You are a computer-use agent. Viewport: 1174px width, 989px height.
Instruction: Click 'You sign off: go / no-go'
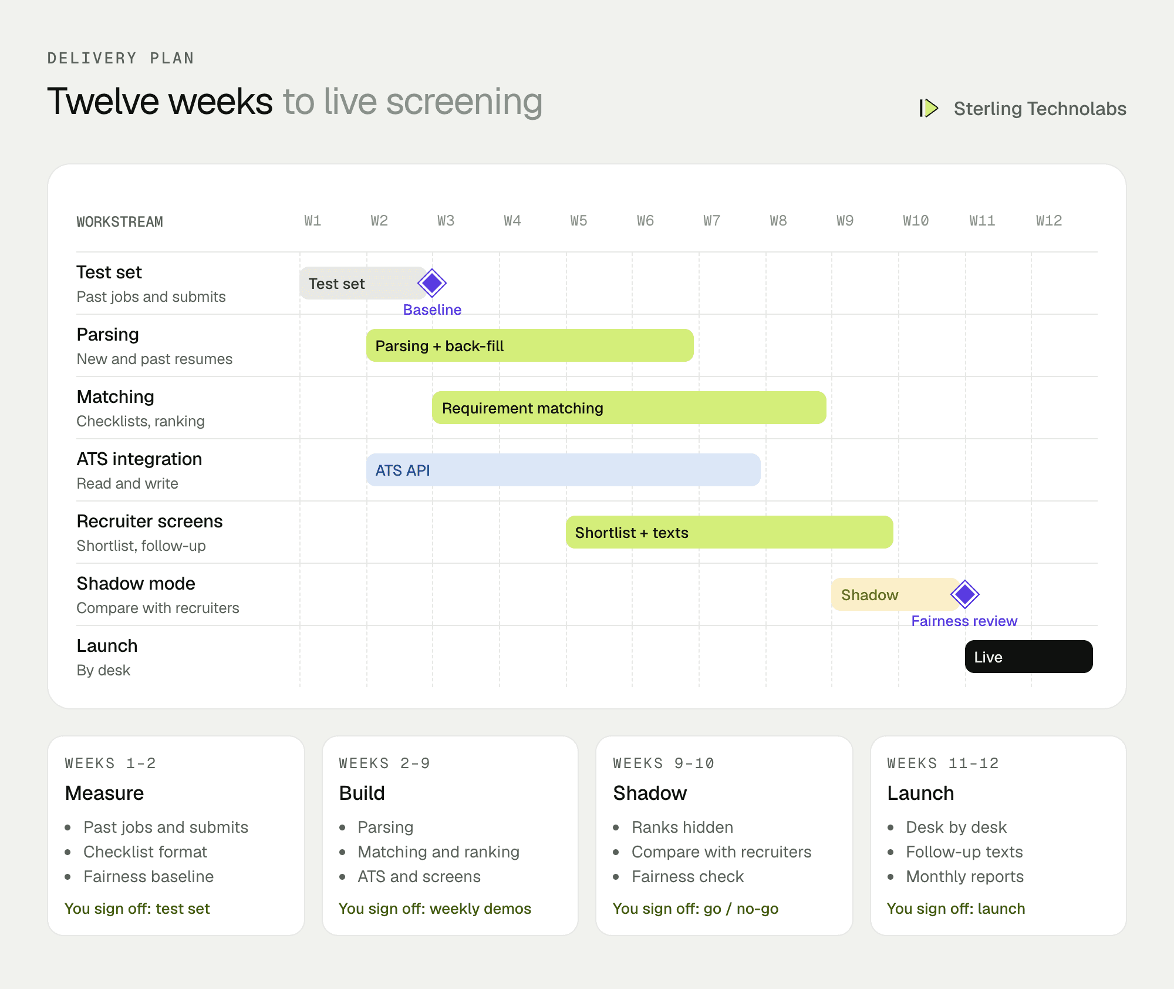click(x=696, y=909)
